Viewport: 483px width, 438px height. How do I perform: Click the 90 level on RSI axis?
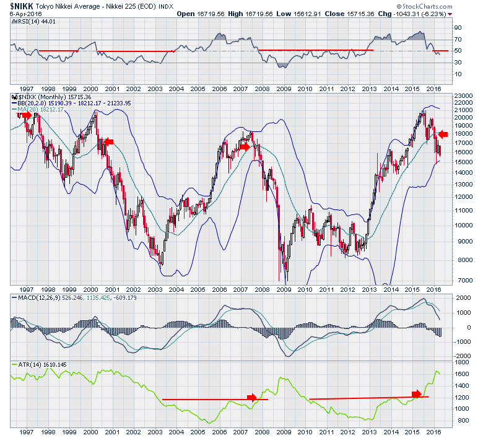[x=458, y=28]
